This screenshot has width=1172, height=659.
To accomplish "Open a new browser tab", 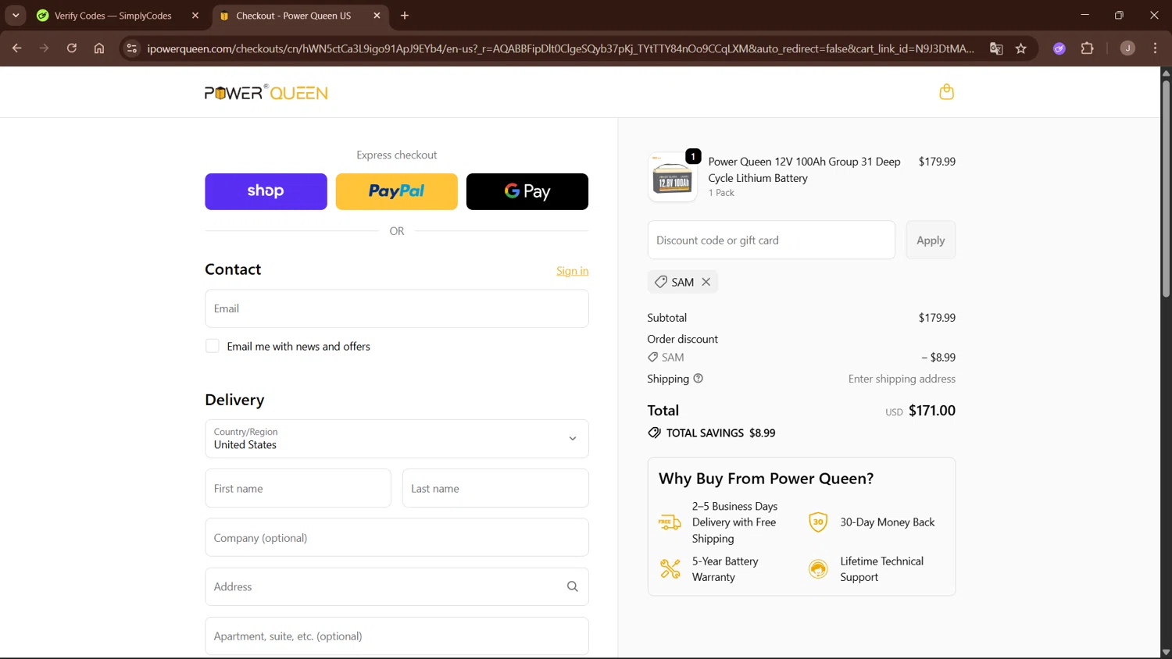I will point(405,16).
